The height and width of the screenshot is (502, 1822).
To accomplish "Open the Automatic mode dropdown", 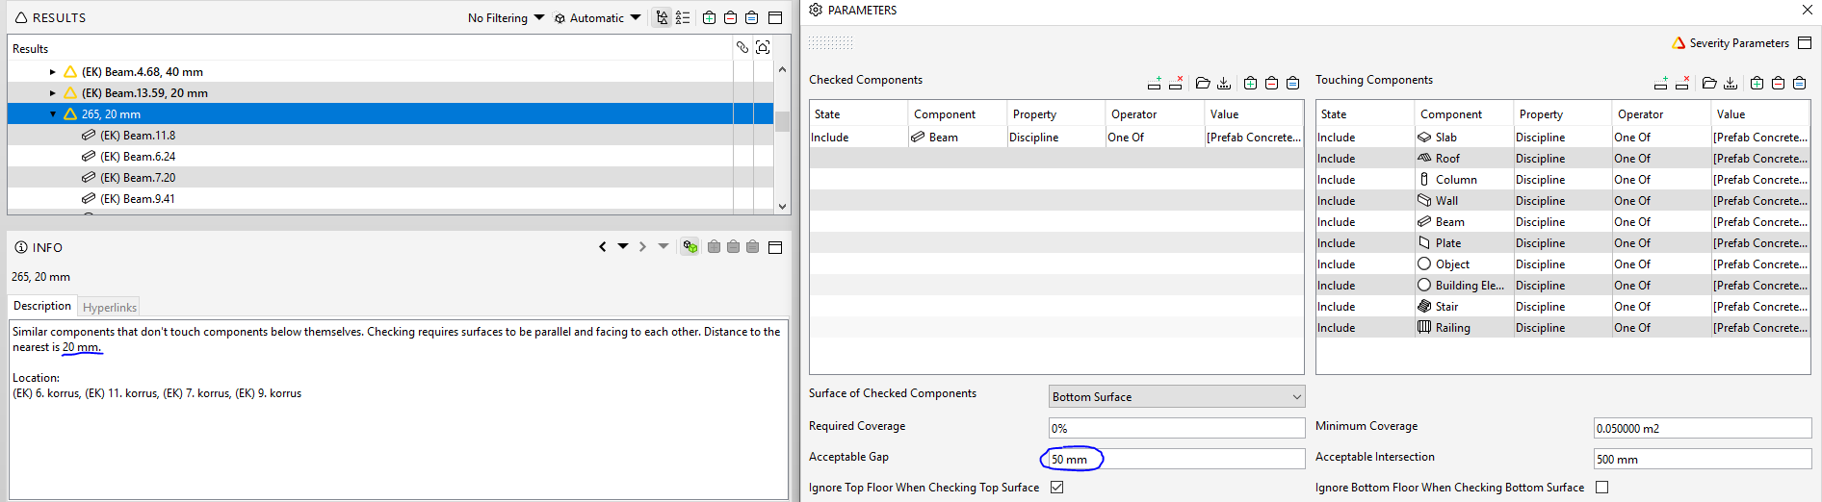I will pos(597,17).
